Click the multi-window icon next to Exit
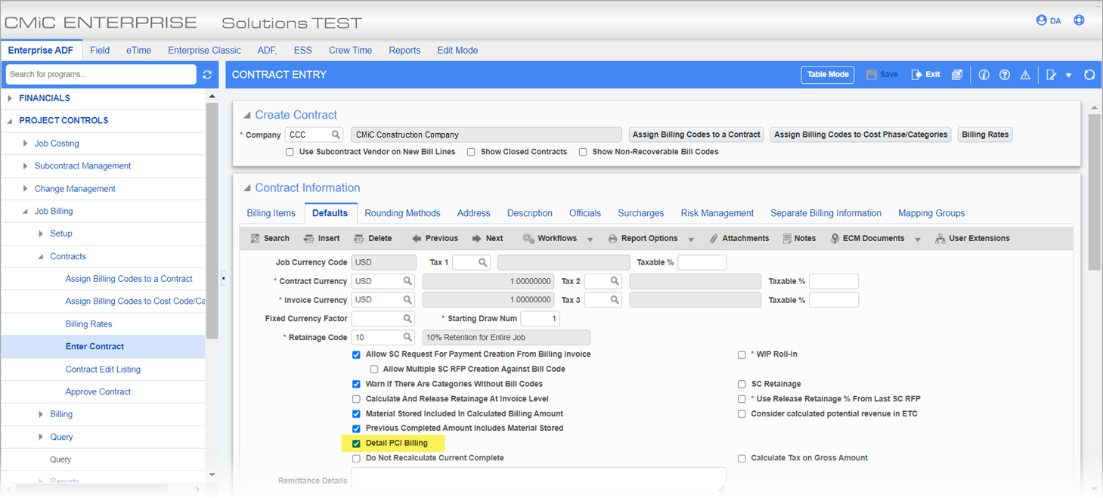 (x=957, y=75)
